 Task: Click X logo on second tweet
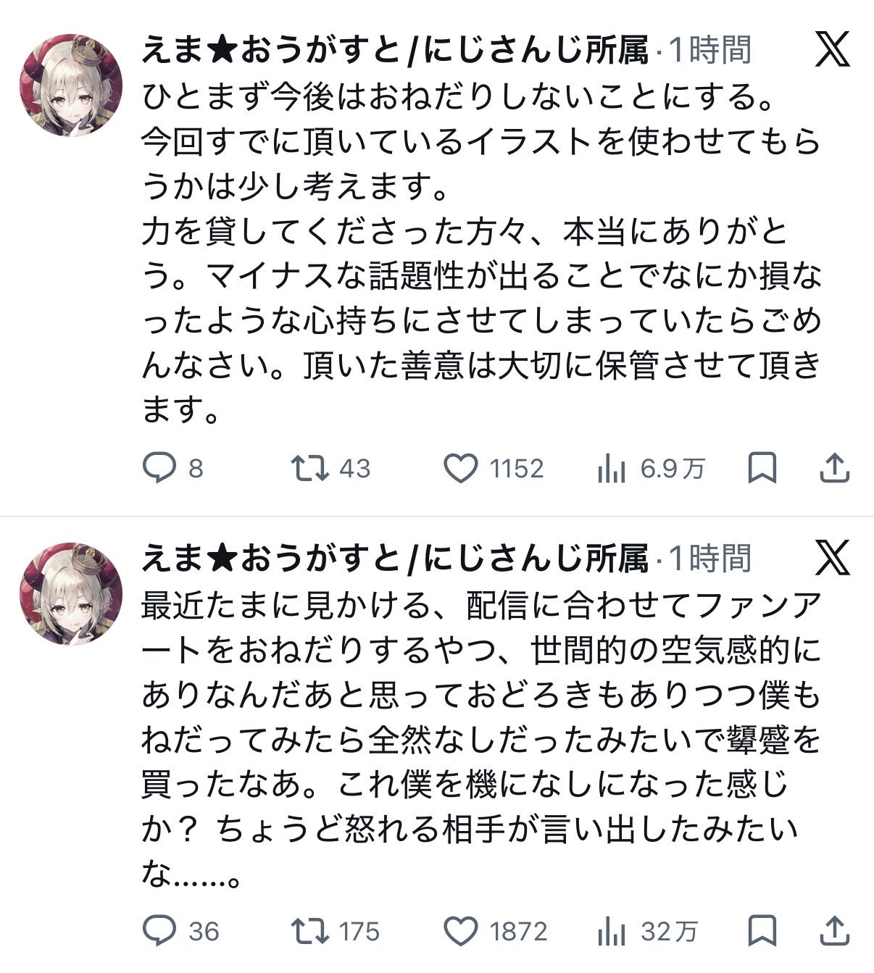pos(832,559)
